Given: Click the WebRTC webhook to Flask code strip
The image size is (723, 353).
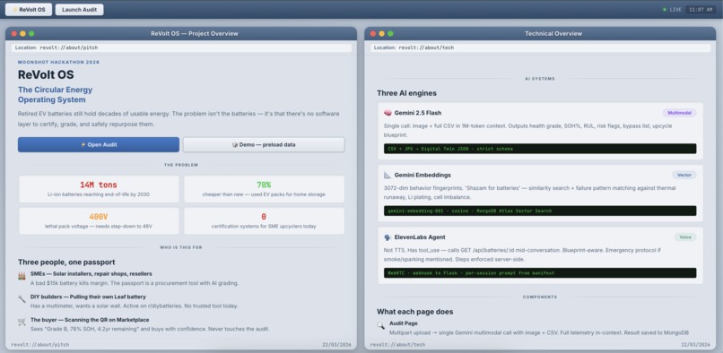Looking at the screenshot, I should [x=540, y=273].
